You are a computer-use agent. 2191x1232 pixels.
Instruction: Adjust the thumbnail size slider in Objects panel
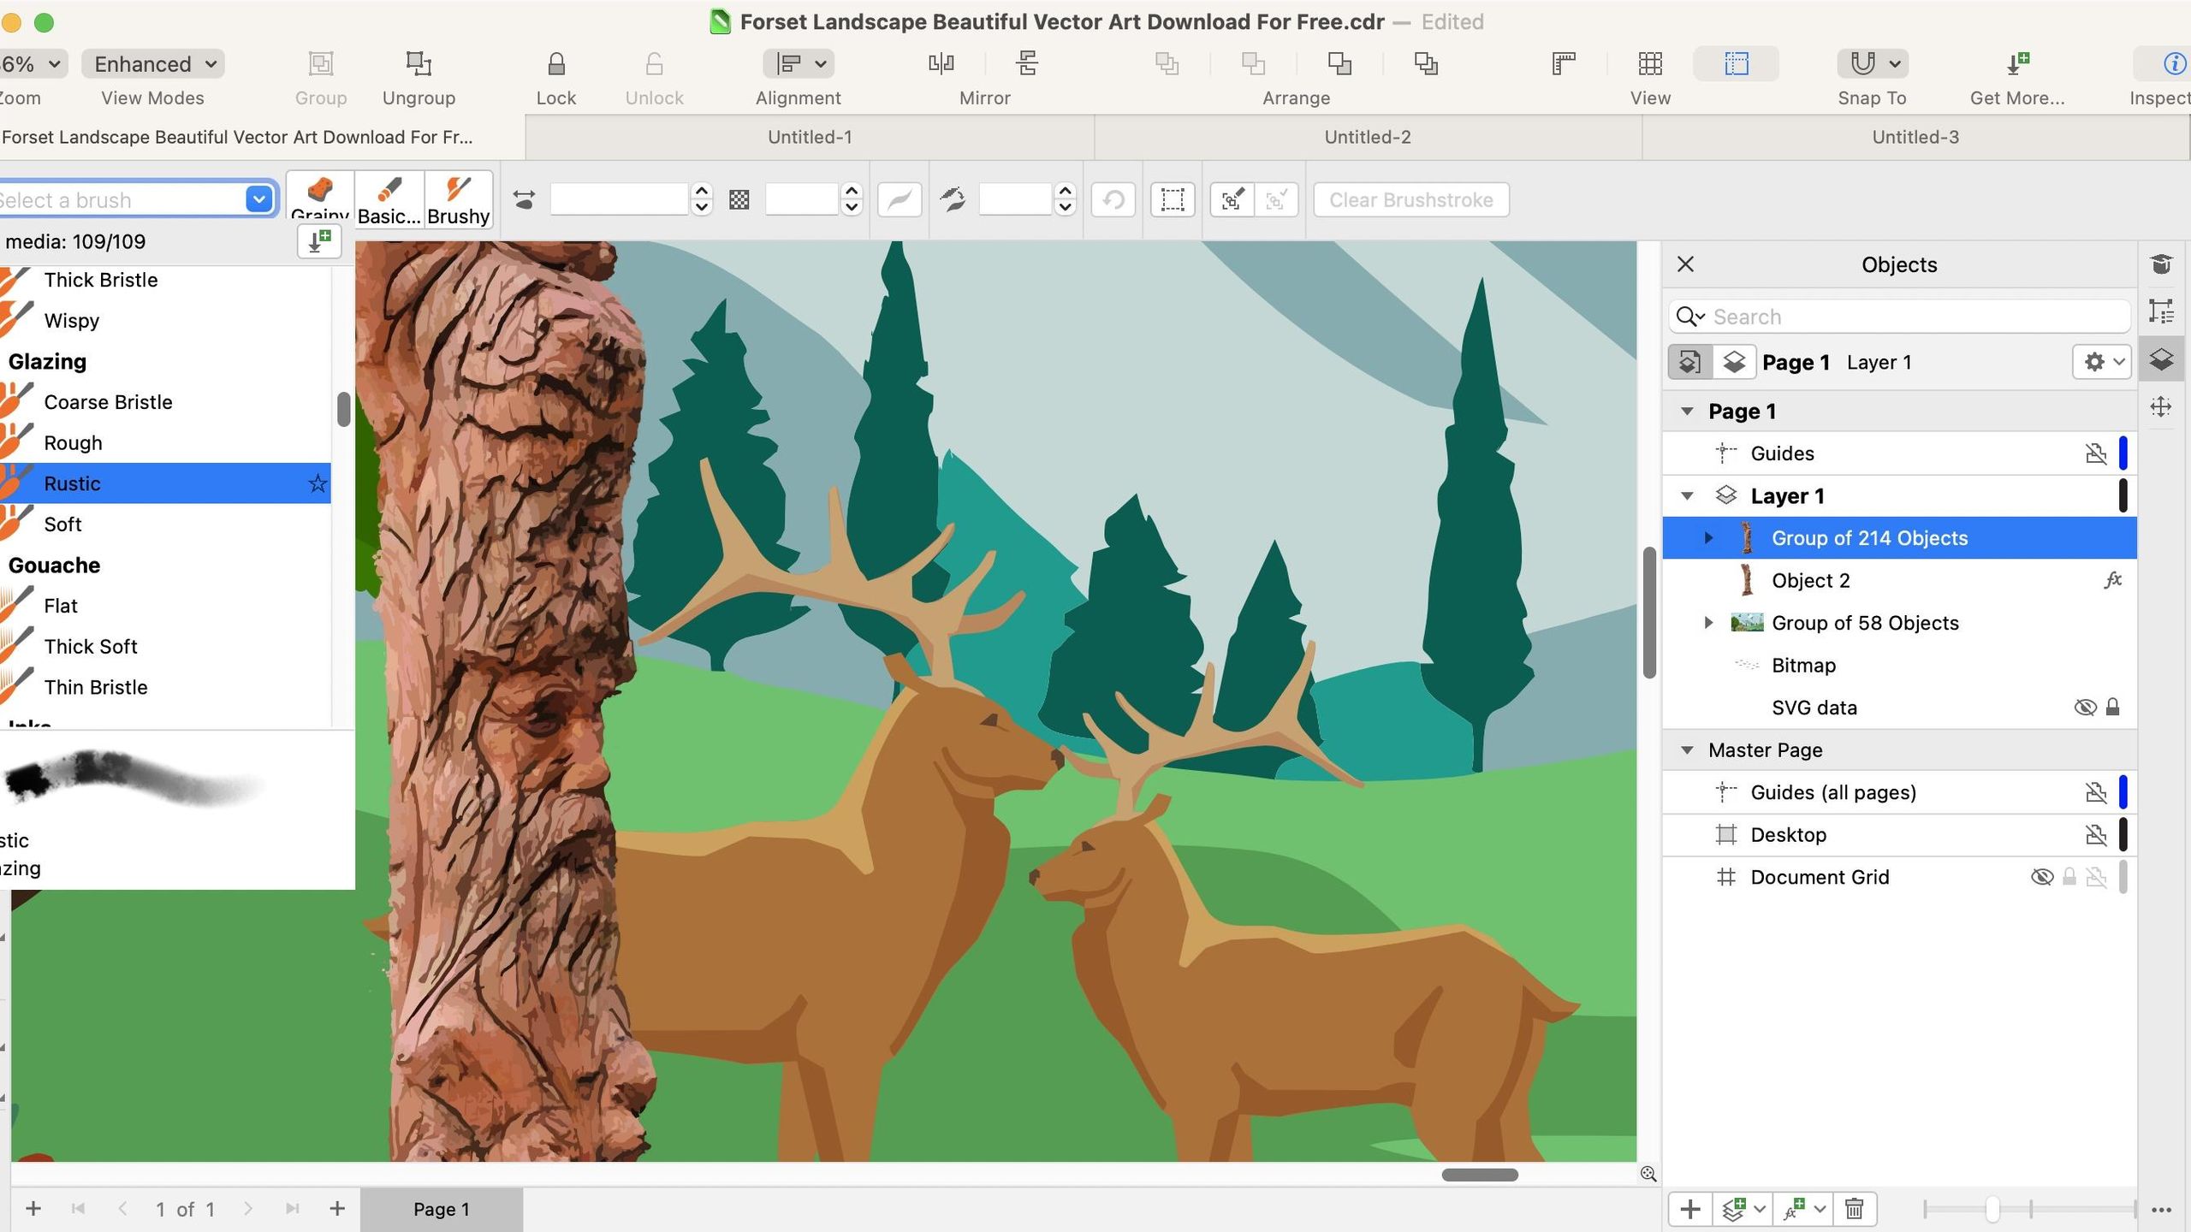pyautogui.click(x=1992, y=1209)
